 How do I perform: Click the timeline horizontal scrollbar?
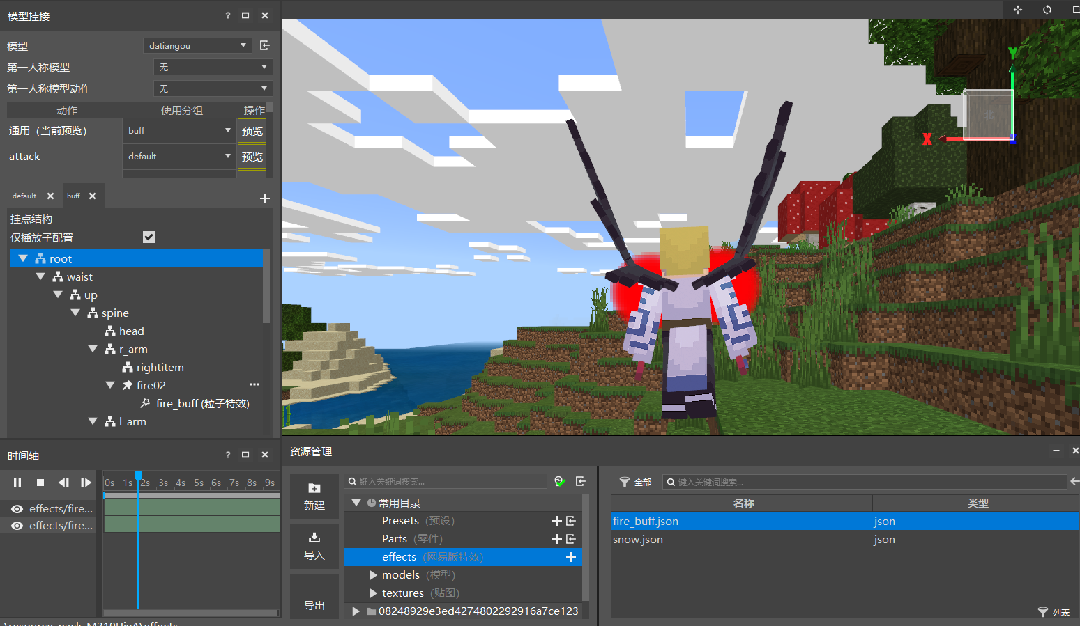click(191, 613)
